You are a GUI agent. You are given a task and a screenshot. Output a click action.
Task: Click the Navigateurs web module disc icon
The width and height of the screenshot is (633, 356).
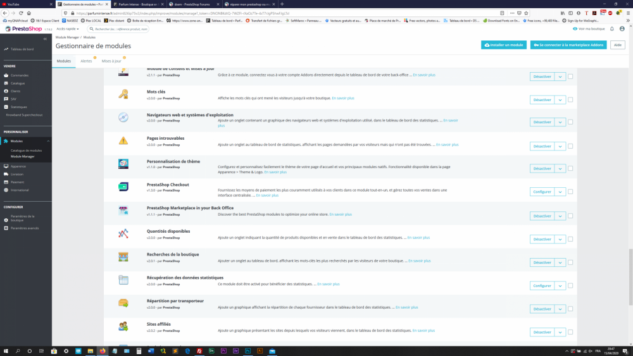(x=123, y=118)
